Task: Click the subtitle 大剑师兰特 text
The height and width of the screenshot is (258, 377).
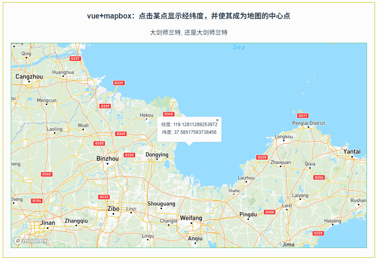Action: pyautogui.click(x=188, y=32)
